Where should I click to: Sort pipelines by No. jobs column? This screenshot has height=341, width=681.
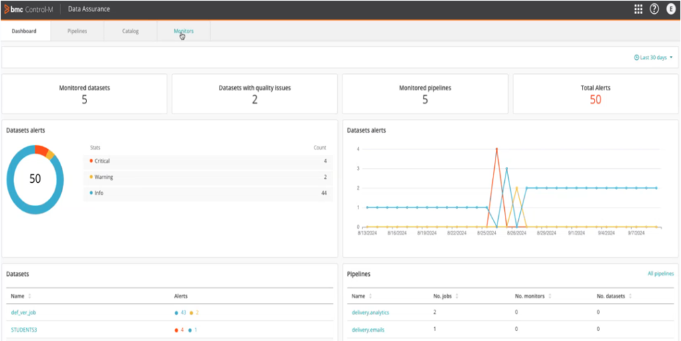(457, 296)
